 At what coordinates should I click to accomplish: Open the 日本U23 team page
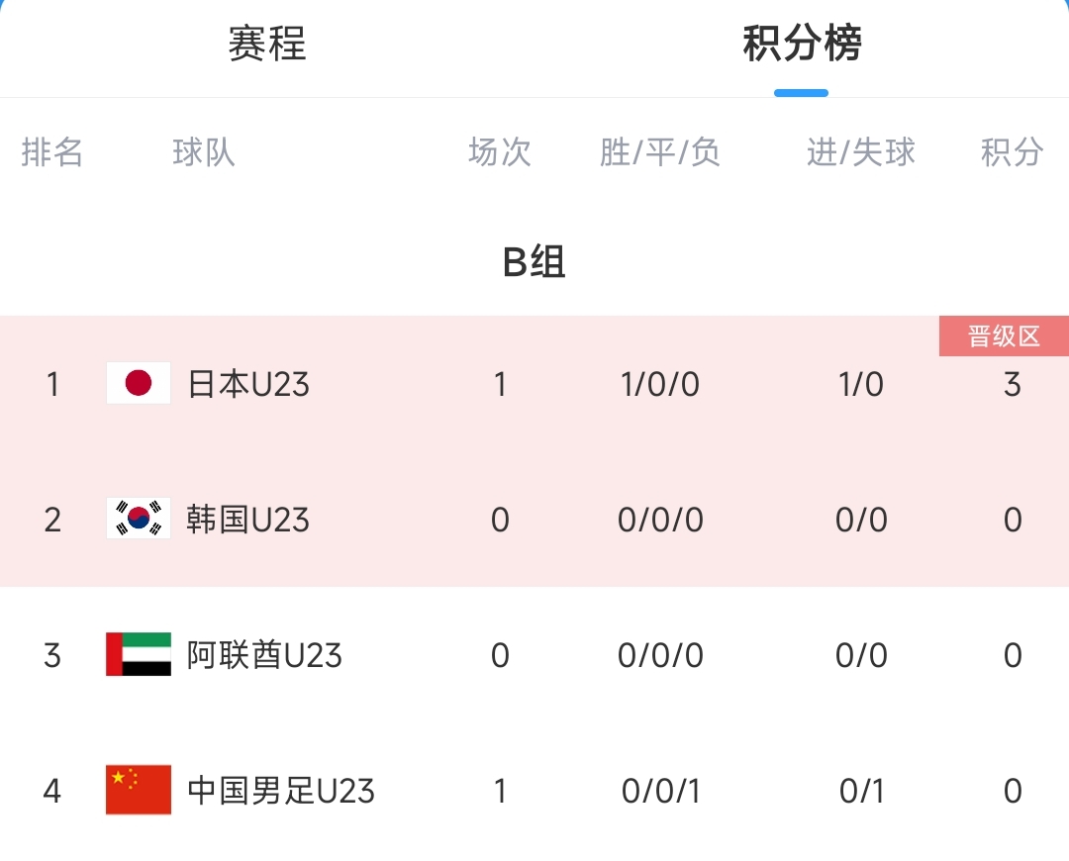coord(248,384)
